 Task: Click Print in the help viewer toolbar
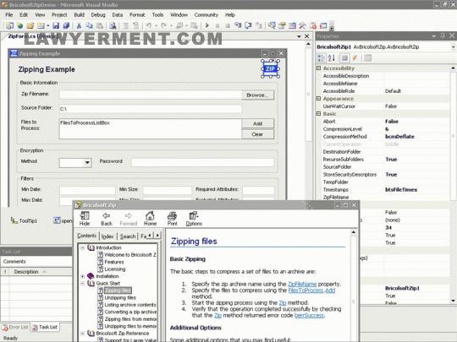(x=172, y=219)
